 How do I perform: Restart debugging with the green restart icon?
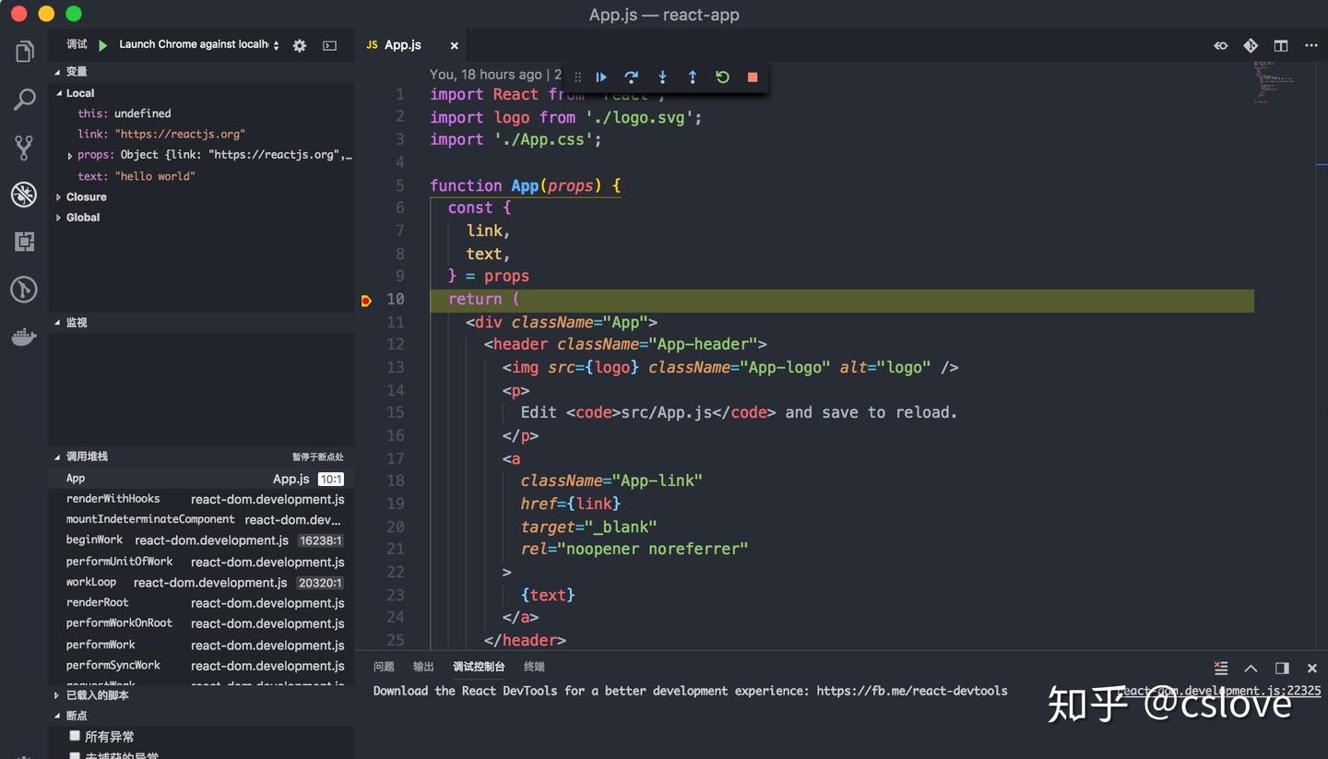(722, 77)
